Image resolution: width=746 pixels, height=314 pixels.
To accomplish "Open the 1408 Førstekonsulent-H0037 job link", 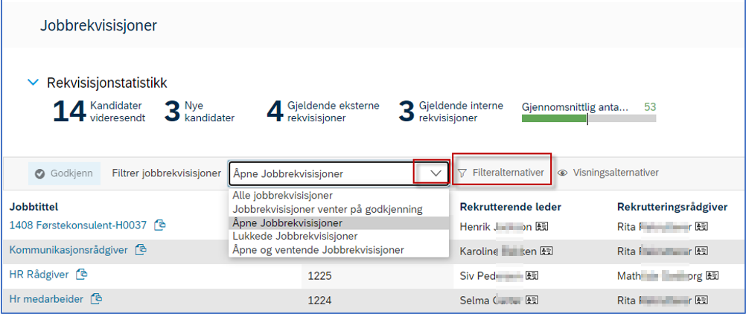I will coord(78,225).
